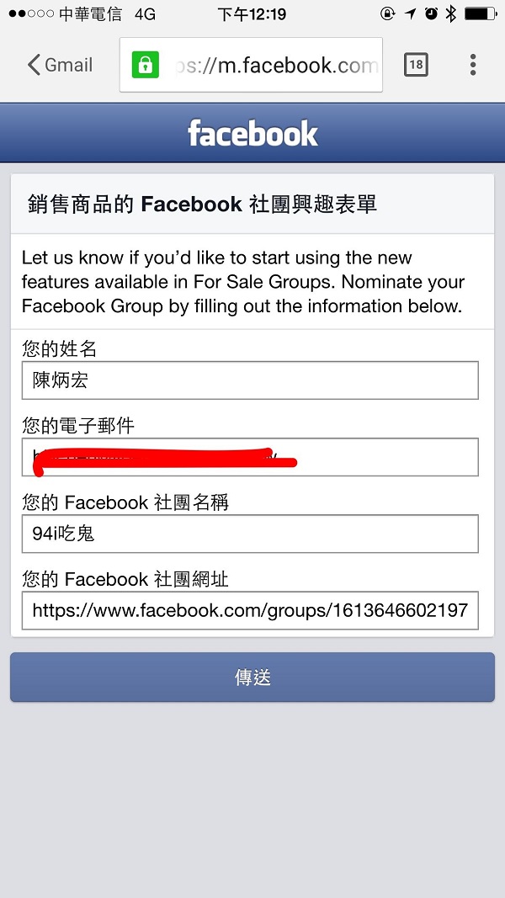Tap the location arrow status icon

(410, 13)
